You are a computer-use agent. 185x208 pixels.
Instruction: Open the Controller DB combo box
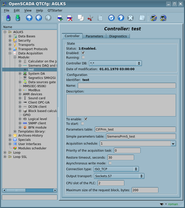point(115,63)
